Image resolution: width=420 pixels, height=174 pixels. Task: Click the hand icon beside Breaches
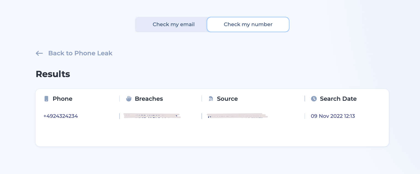129,99
